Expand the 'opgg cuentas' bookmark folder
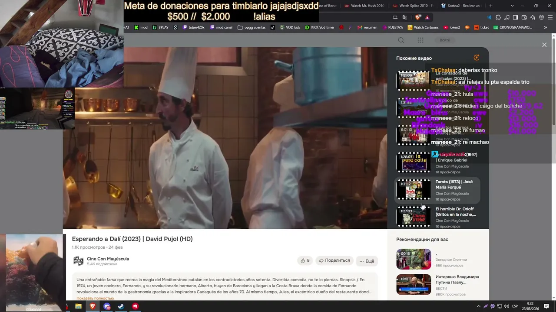The height and width of the screenshot is (312, 556). pos(252,27)
